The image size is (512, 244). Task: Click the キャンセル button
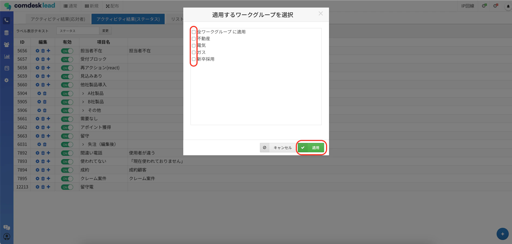pos(278,148)
